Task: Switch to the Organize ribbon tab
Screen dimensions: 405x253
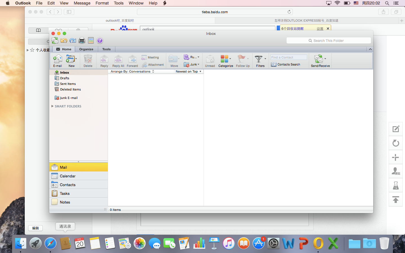Action: tap(86, 49)
